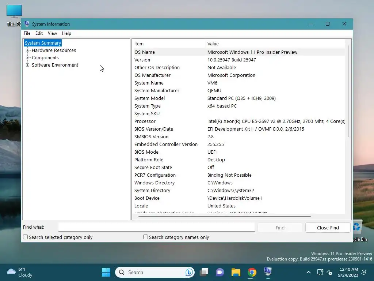Select the OS Name row
374x281 pixels.
pyautogui.click(x=239, y=52)
